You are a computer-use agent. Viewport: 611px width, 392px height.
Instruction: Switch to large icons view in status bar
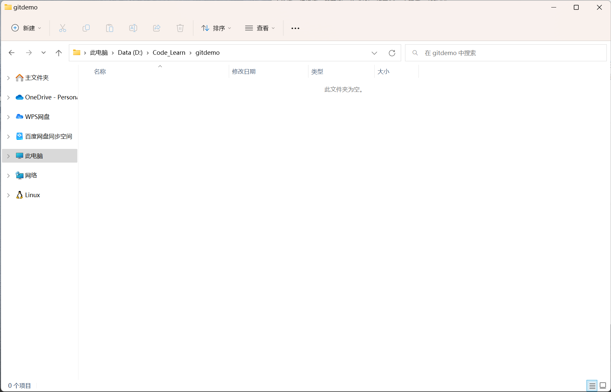tap(603, 386)
